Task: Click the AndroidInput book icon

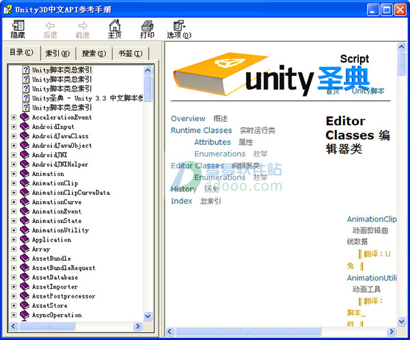Action: (x=25, y=127)
